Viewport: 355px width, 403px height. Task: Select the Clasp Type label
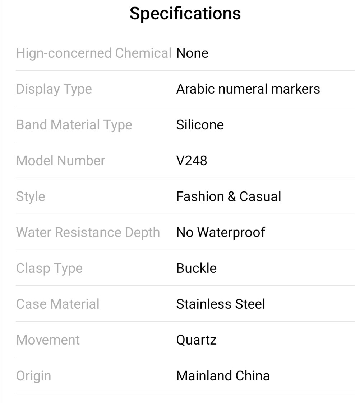click(49, 269)
